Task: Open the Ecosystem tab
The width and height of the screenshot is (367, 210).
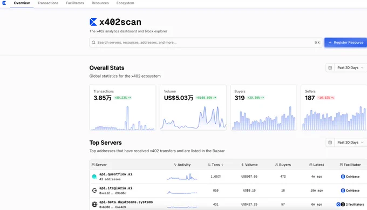Action: [125, 3]
